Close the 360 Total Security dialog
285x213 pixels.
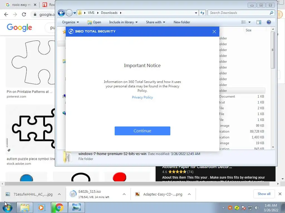pos(214,32)
